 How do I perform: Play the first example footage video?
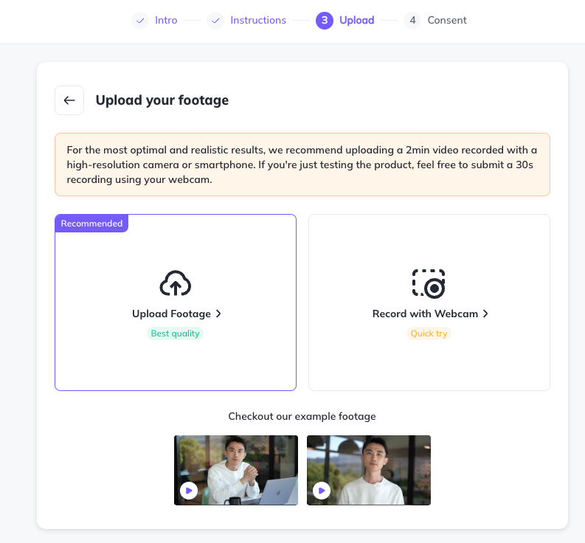[189, 490]
